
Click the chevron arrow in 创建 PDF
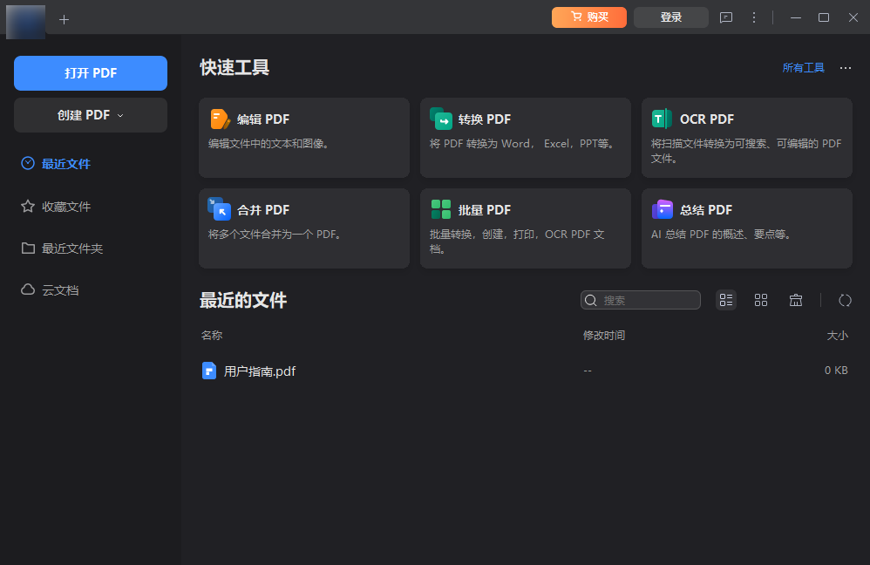click(120, 115)
